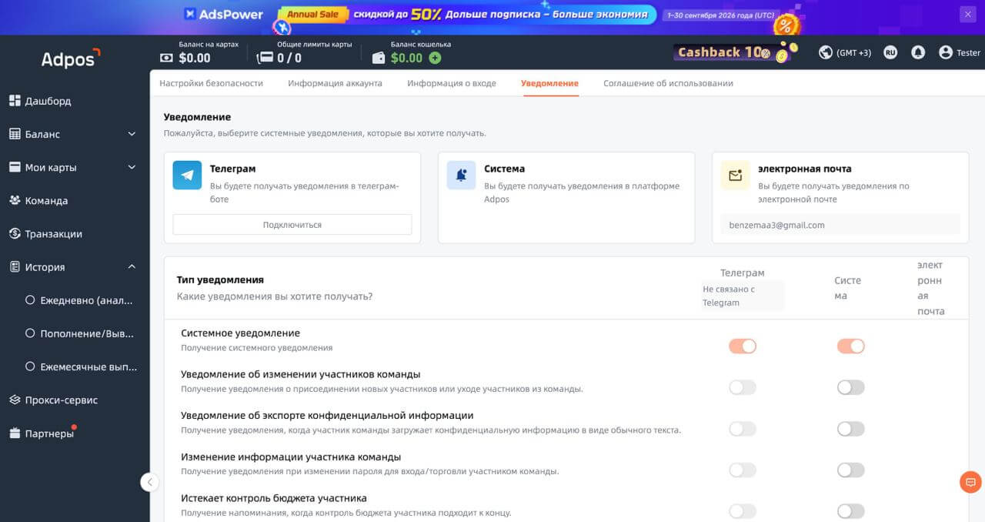Toggle Система switch for Системное уведомление
This screenshot has width=985, height=522.
click(x=851, y=346)
